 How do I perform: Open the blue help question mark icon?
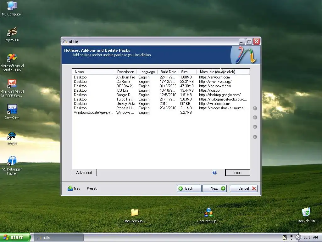click(x=214, y=173)
